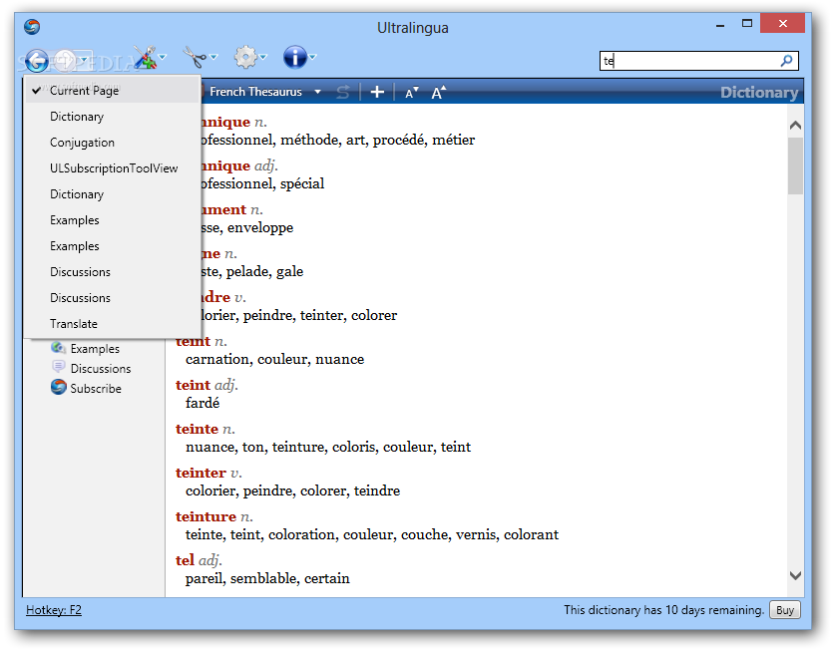Click the magnifier icon in search box

point(786,61)
